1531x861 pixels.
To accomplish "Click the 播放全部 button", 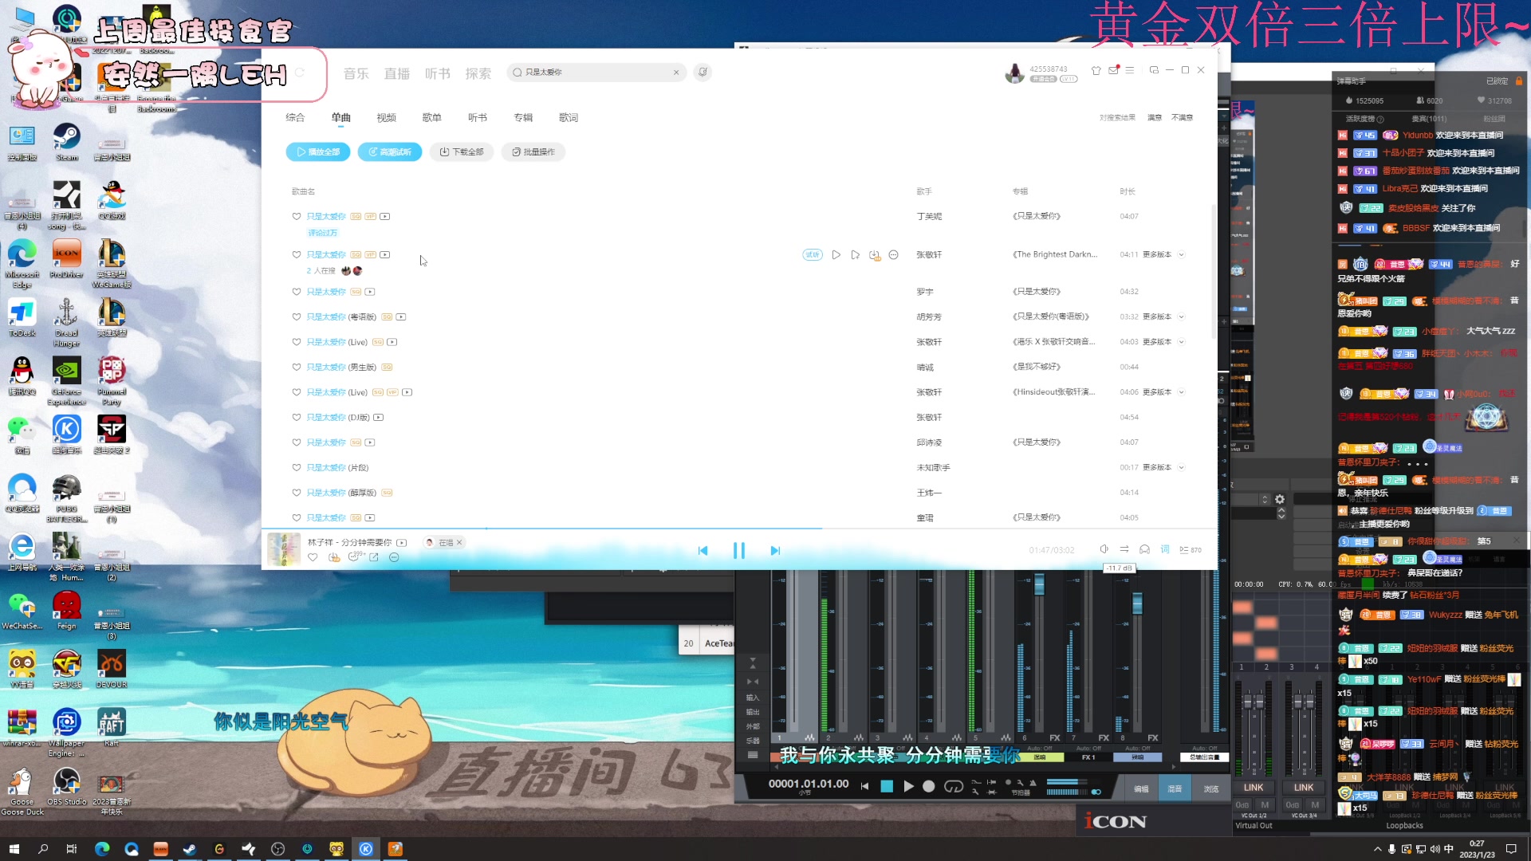I will (318, 151).
